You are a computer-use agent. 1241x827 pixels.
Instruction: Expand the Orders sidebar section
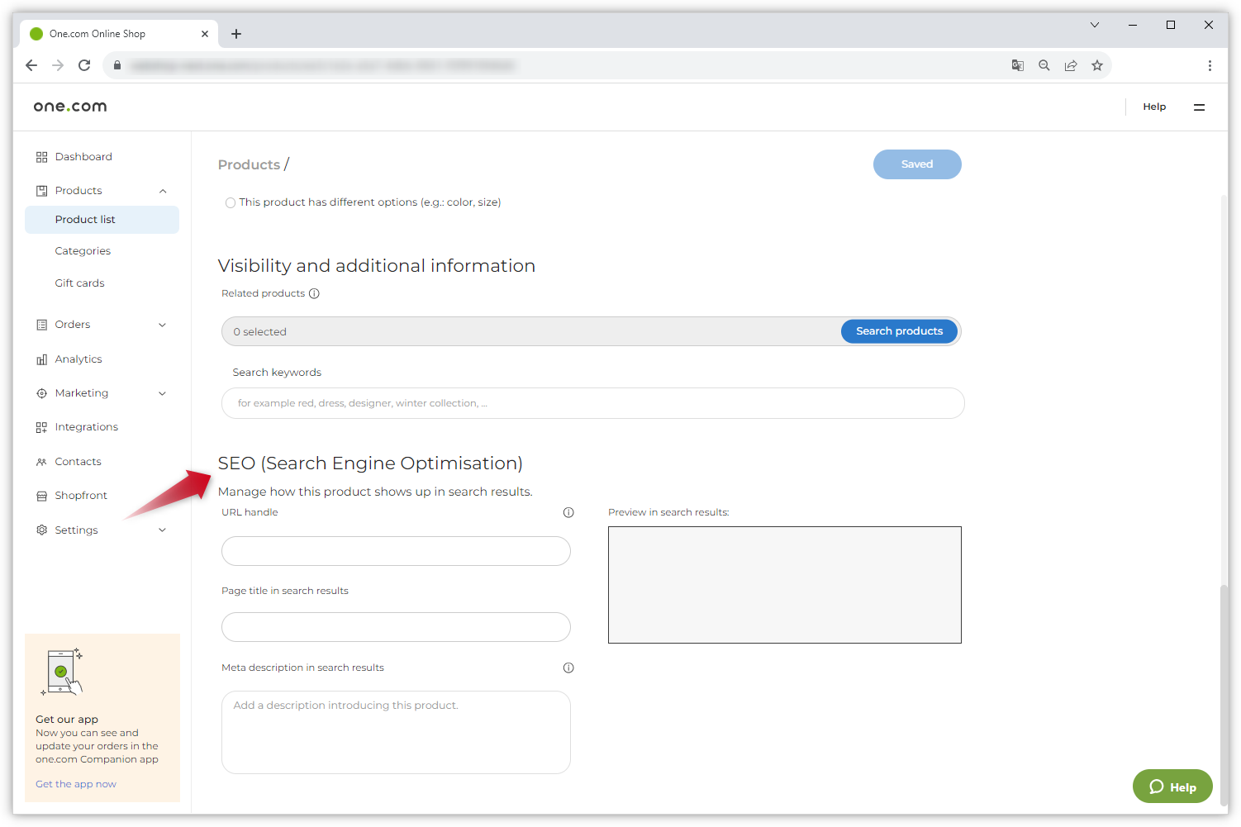(x=162, y=325)
